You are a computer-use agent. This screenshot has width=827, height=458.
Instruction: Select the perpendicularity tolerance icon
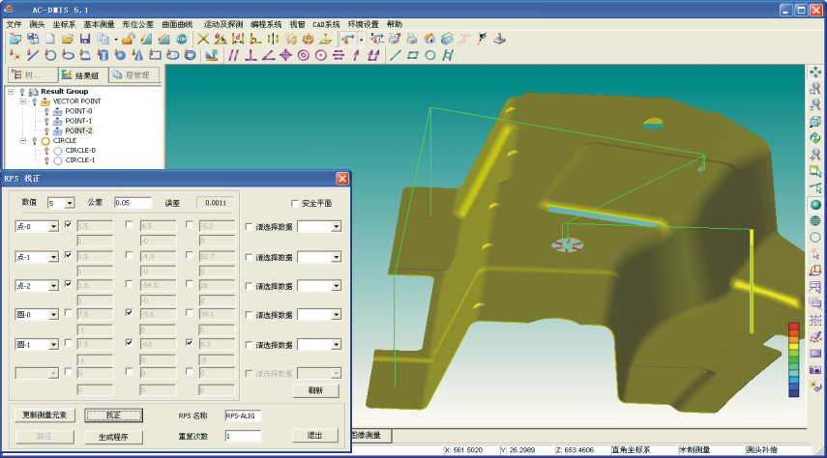click(251, 55)
